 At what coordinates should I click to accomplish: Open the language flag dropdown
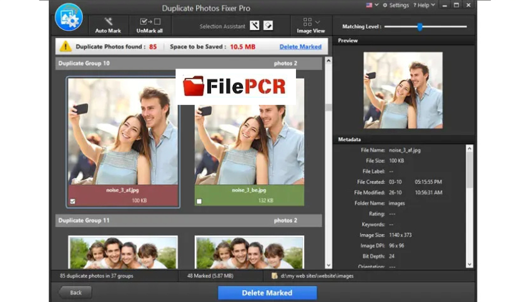(x=372, y=5)
